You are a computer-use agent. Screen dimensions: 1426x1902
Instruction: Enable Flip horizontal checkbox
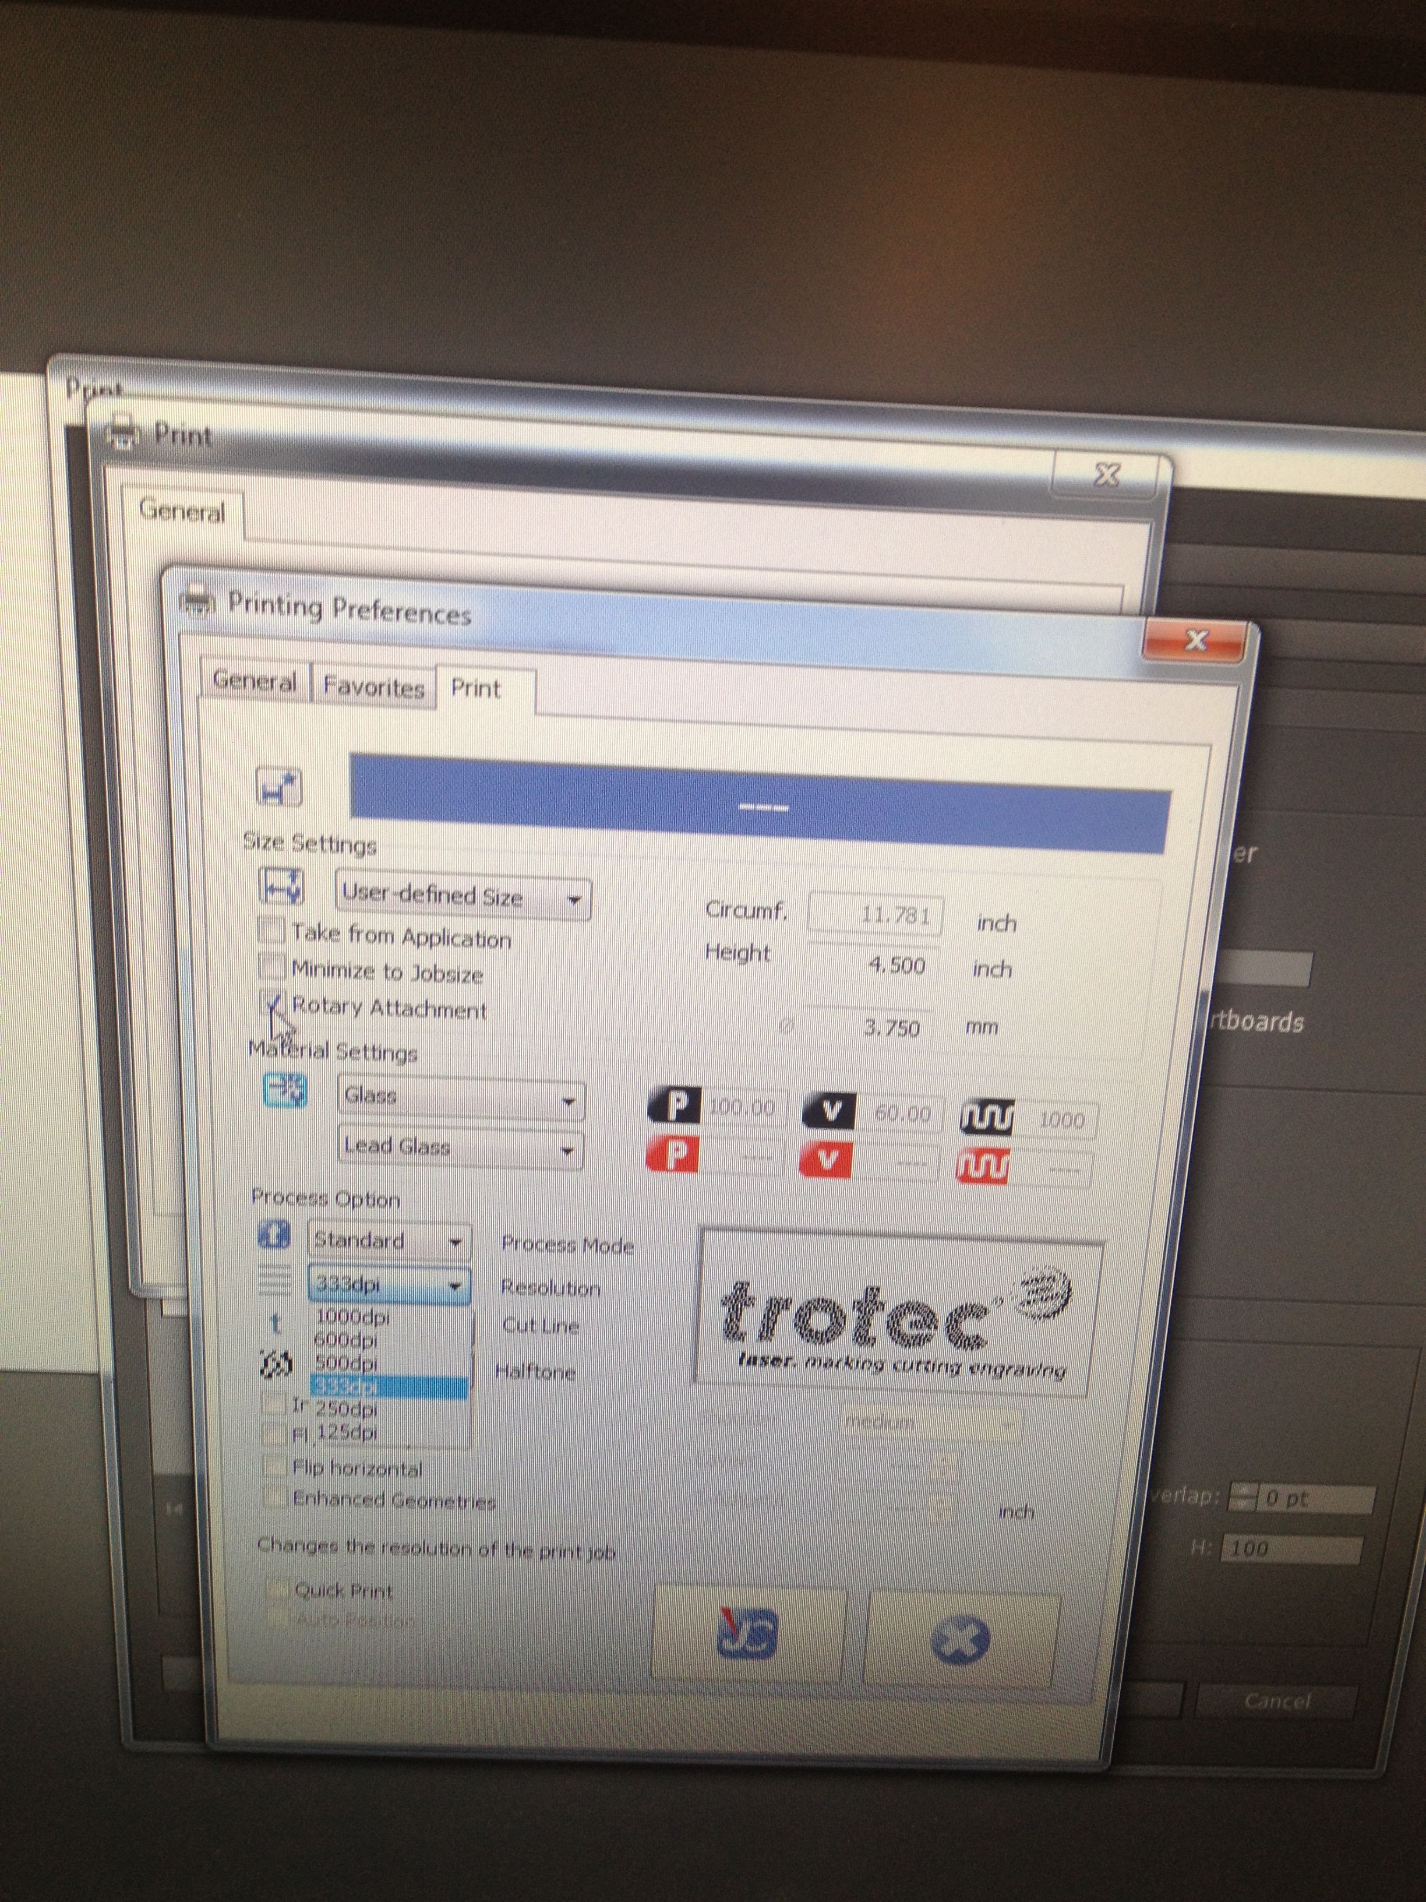tap(274, 1466)
